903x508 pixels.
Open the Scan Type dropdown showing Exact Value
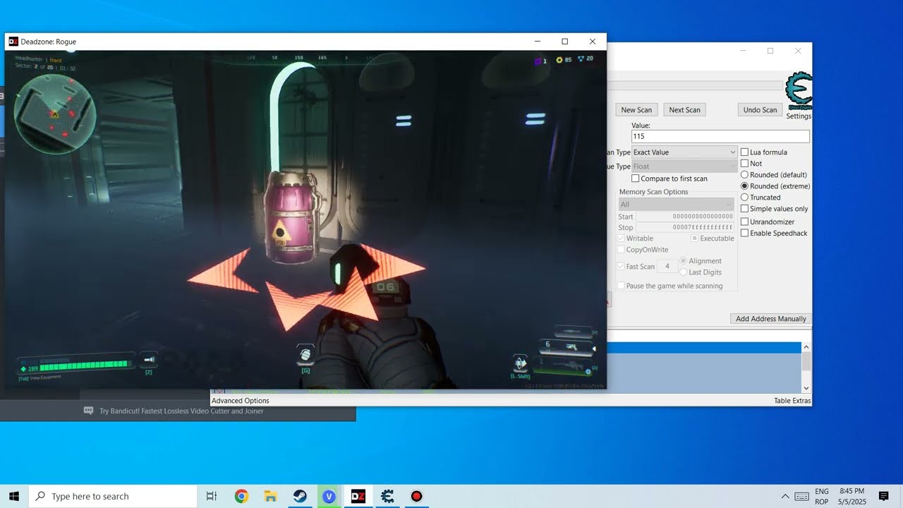point(684,152)
